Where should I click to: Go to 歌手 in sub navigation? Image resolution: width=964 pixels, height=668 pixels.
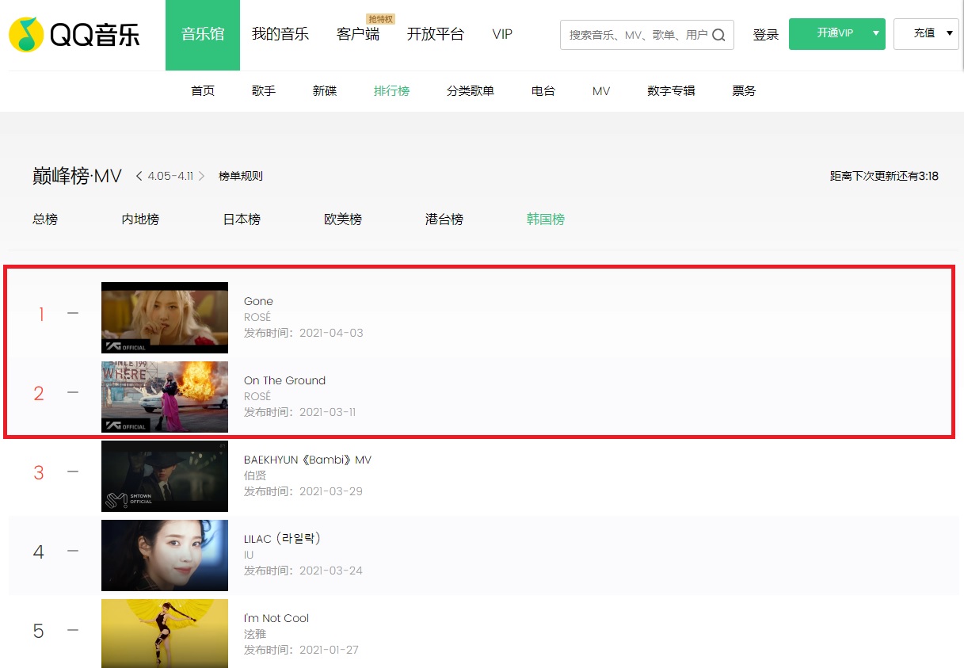[x=264, y=91]
